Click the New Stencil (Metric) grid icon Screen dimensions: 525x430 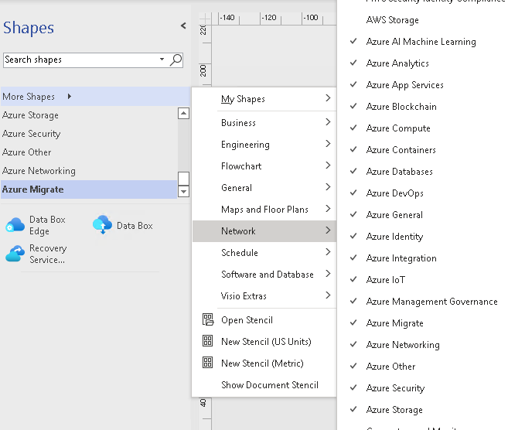207,363
